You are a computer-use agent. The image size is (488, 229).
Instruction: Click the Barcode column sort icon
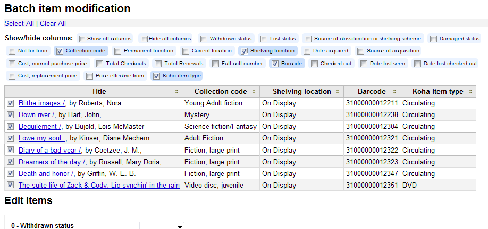(x=393, y=92)
